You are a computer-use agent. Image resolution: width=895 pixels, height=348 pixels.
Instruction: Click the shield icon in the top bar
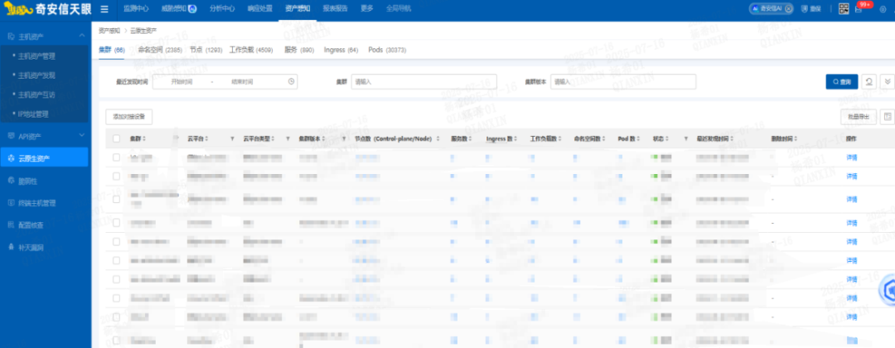pos(805,8)
